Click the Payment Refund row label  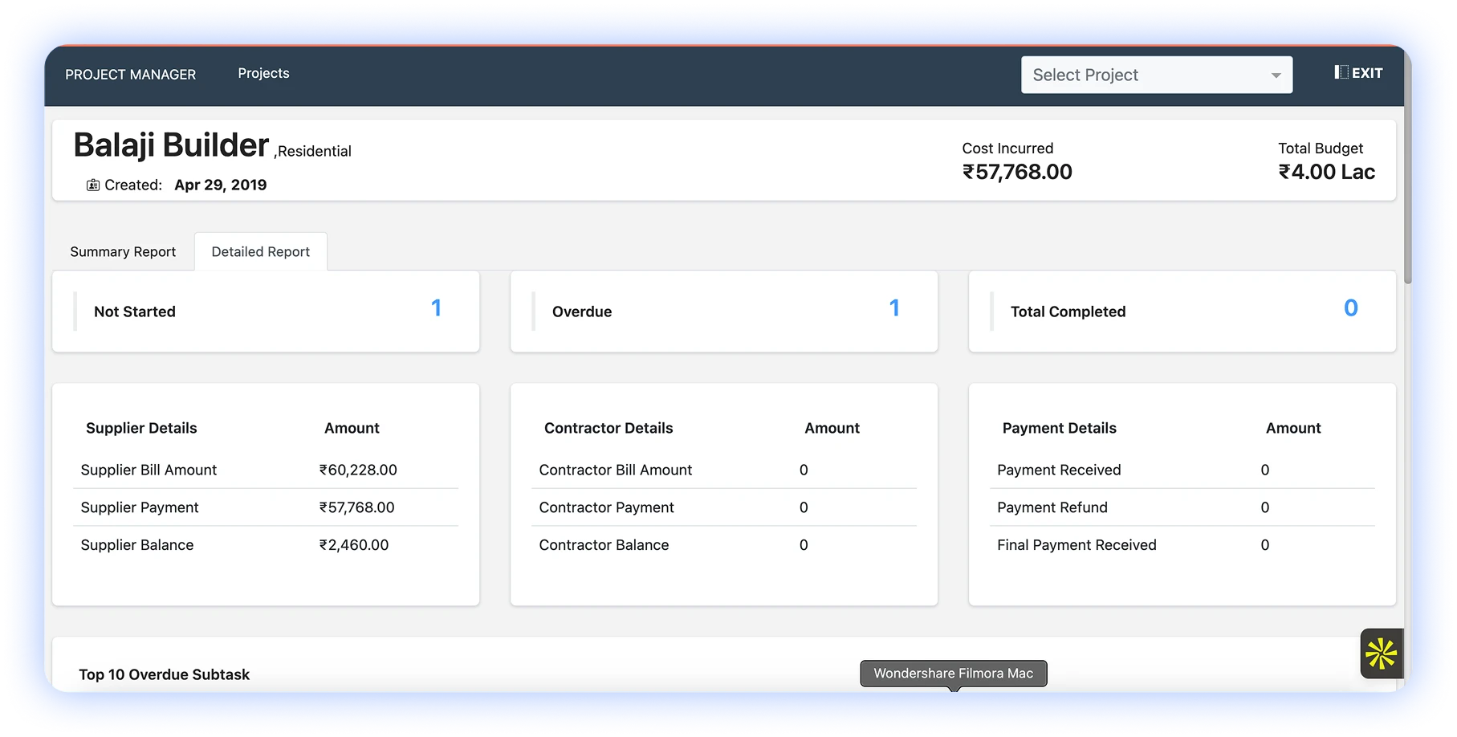1052,507
